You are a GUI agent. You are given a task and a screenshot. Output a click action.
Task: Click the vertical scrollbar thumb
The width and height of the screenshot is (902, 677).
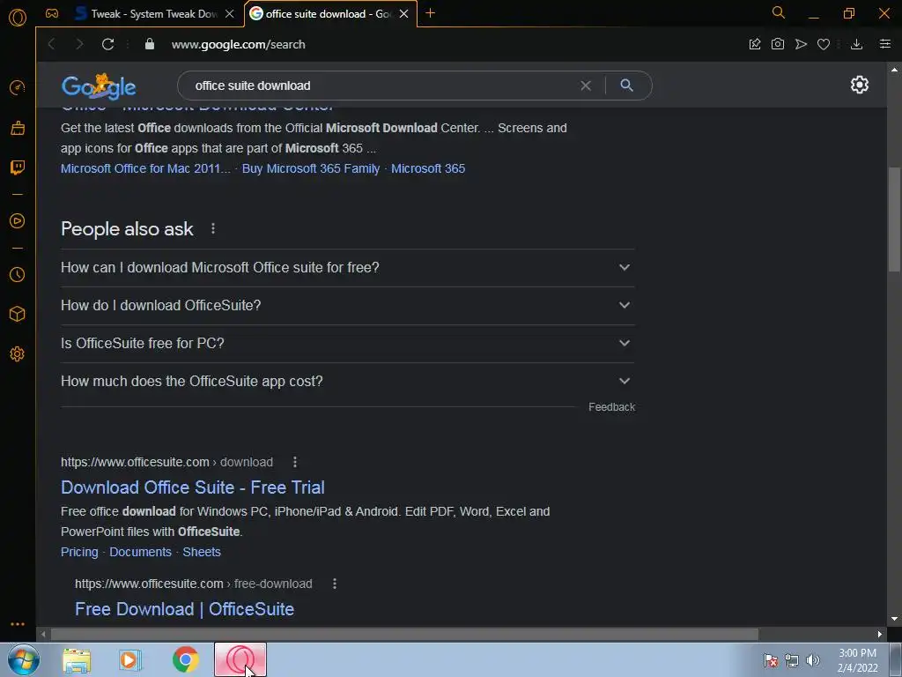pos(895,219)
